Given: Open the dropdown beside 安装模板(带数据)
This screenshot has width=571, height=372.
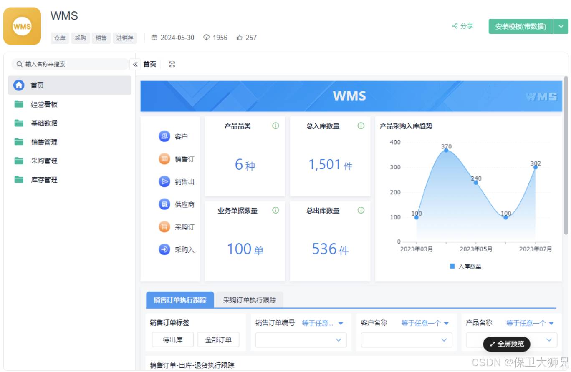Looking at the screenshot, I should point(562,25).
